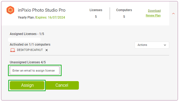Click the Assigned Licenses - 1/5 heading

pyautogui.click(x=27, y=34)
